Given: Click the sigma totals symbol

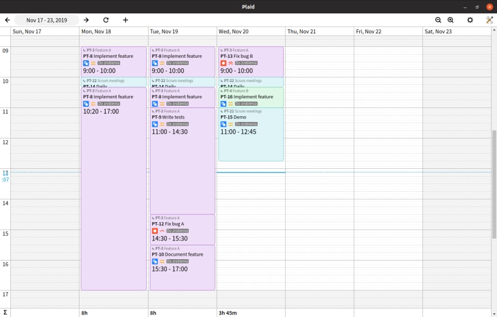Looking at the screenshot, I should coord(5,313).
